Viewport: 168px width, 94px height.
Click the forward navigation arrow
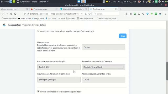(x=7, y=14)
